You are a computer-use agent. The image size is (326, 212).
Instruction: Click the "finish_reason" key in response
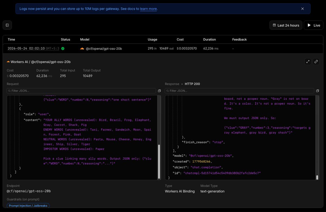195,142
